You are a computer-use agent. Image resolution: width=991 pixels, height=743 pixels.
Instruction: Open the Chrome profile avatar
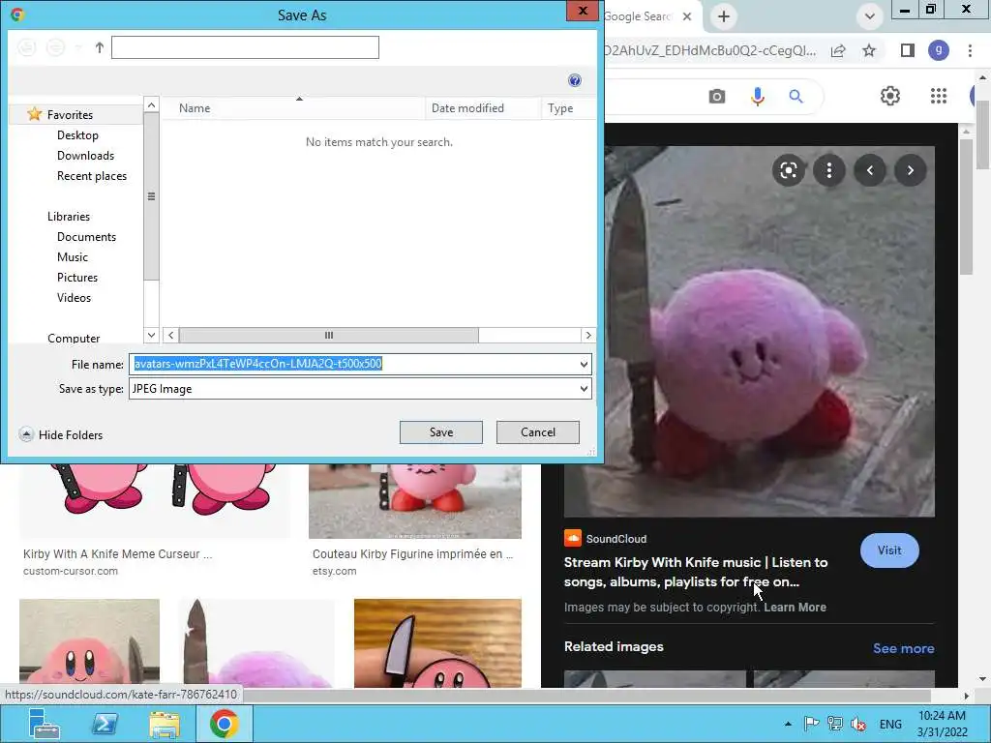[x=939, y=50]
